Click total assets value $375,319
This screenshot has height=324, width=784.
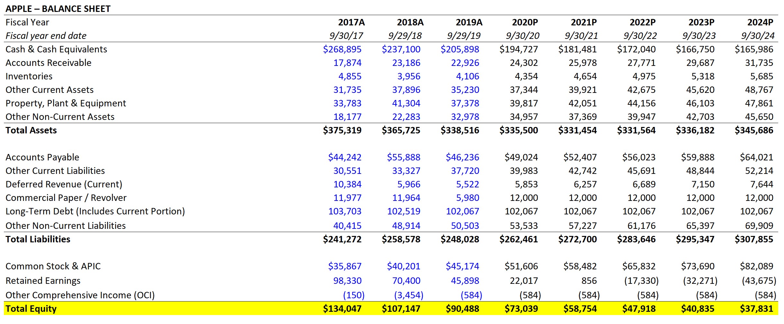[x=342, y=130]
